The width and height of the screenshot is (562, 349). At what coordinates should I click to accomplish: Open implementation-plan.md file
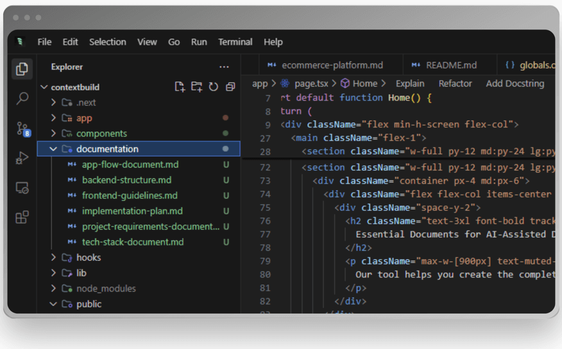[139, 211]
